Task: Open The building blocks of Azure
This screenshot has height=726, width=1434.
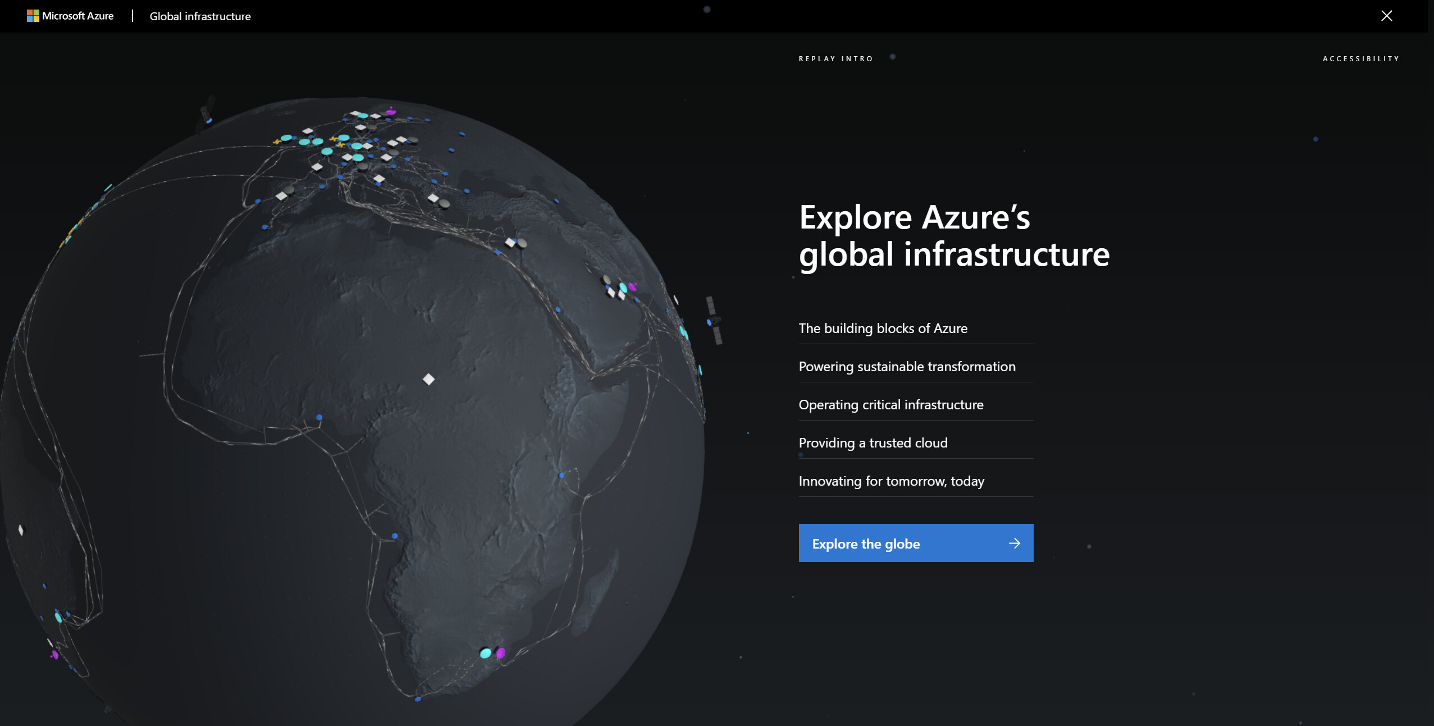Action: point(883,328)
